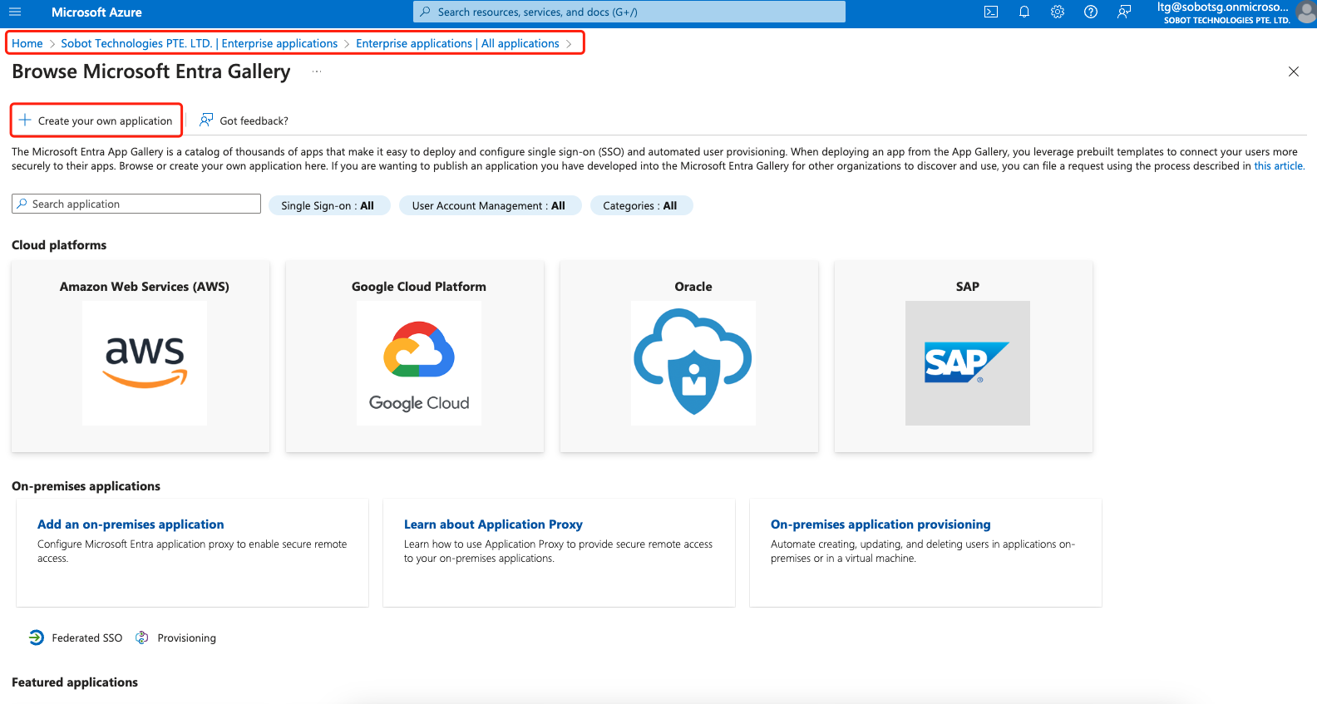The width and height of the screenshot is (1317, 704).
Task: Open portal settings gear
Action: tap(1058, 12)
